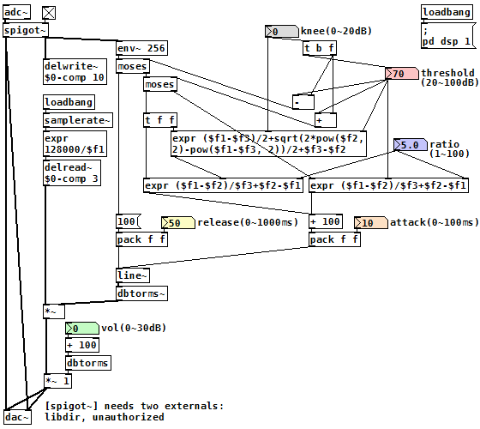
Task: Click the 'knee(0~20dB)' comment
Action: (x=336, y=31)
